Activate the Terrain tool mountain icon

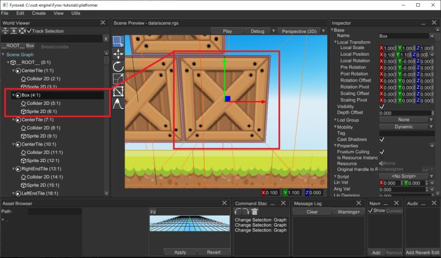coord(118,104)
